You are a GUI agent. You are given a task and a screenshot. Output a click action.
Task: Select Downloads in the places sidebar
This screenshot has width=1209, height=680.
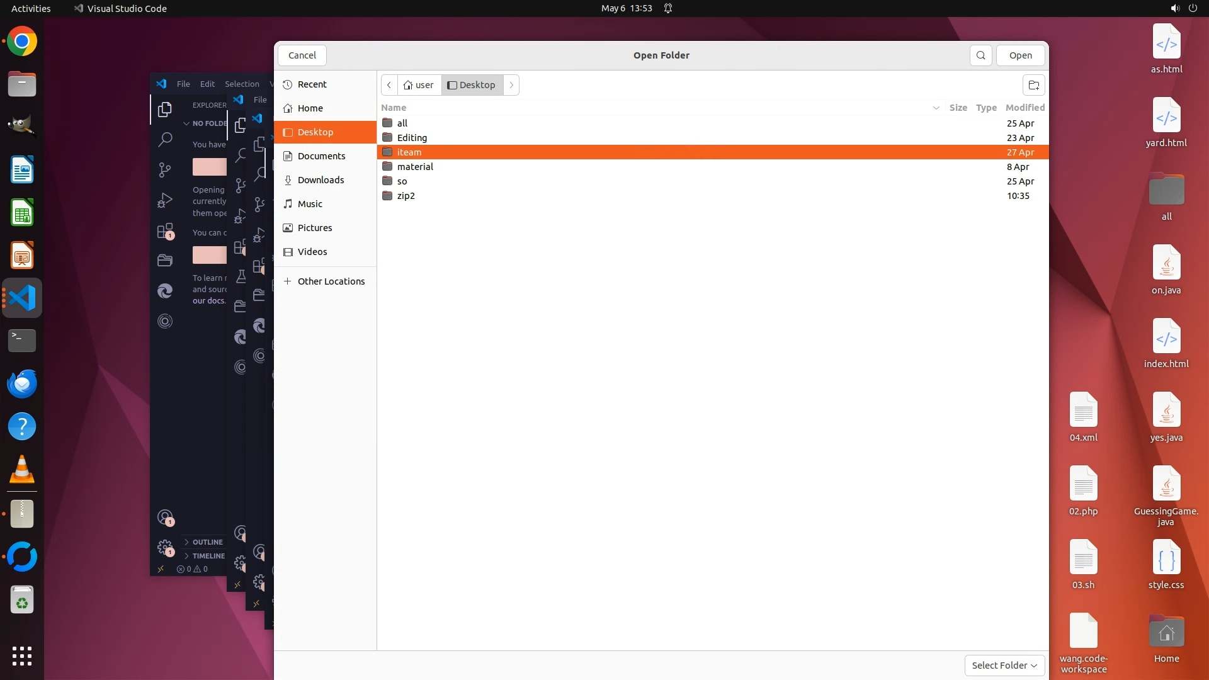coord(321,180)
